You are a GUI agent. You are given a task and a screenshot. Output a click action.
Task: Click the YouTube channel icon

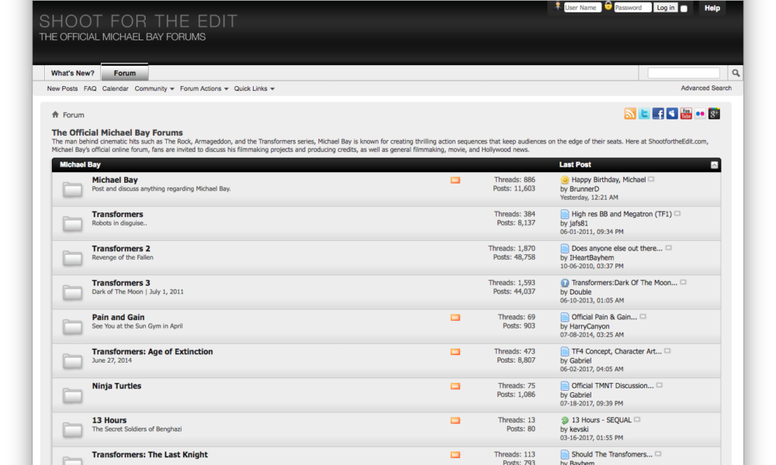click(686, 113)
